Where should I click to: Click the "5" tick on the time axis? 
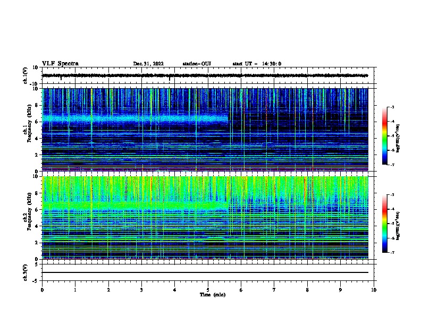coord(208,290)
